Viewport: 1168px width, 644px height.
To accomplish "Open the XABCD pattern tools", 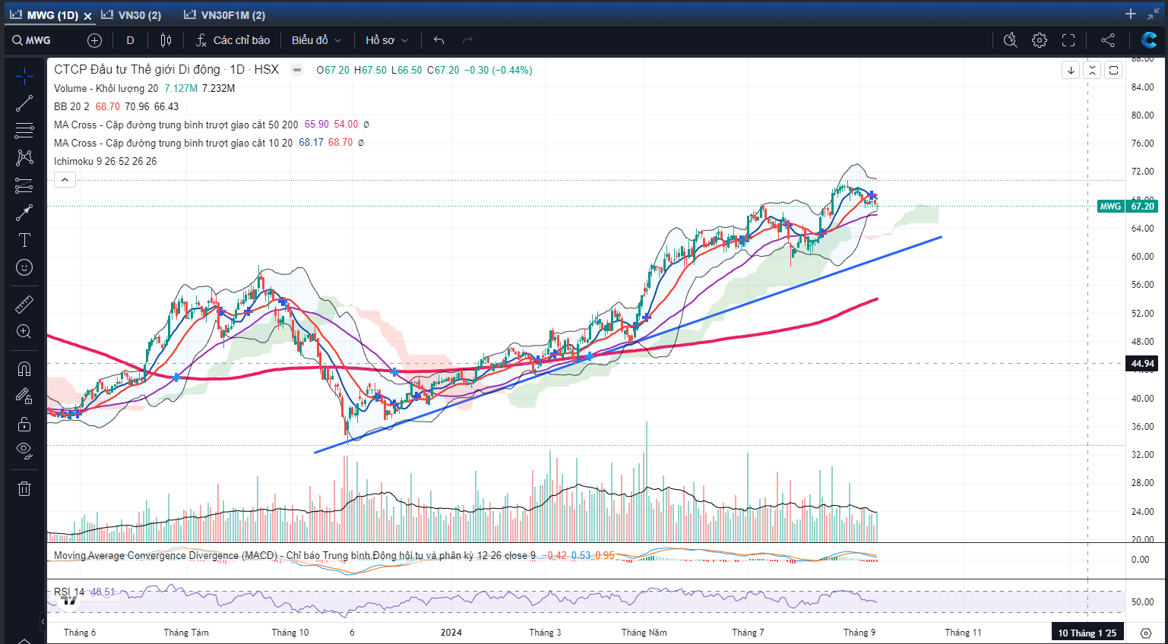I will click(24, 158).
